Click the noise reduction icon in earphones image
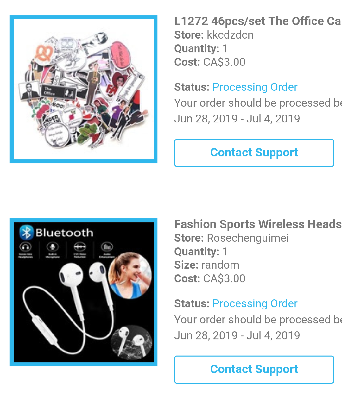Viewport: 342px width, 393px height. coord(80,246)
